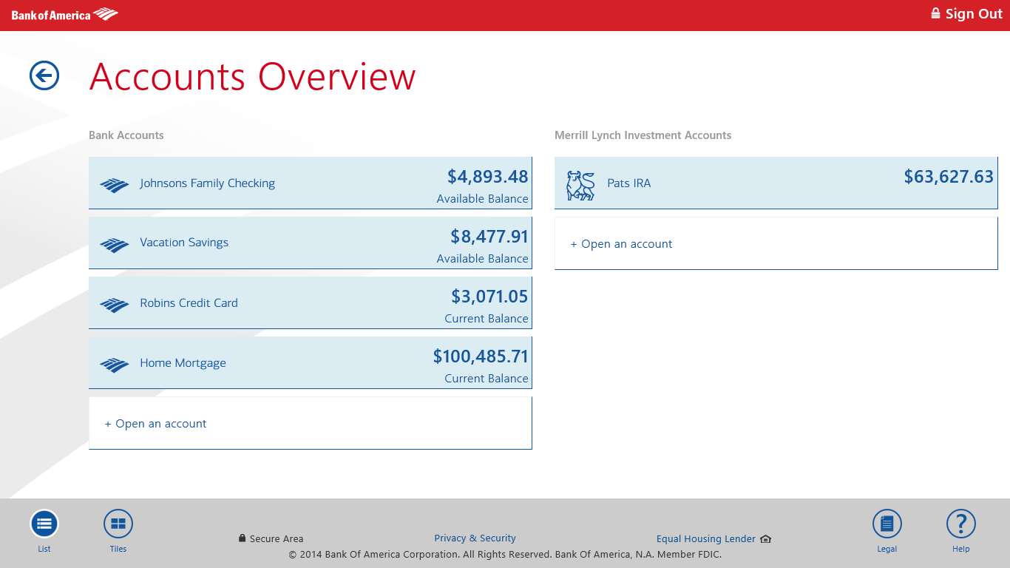This screenshot has width=1010, height=568.
Task: Open the Help question mark icon
Action: (x=960, y=523)
